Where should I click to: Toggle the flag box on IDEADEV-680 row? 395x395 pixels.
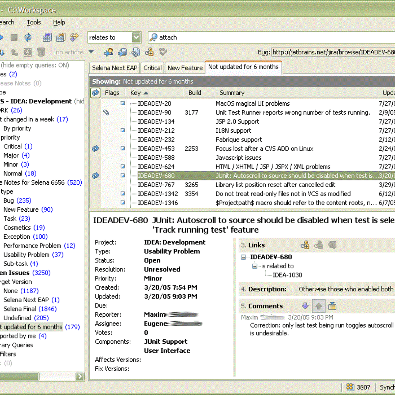pos(123,175)
